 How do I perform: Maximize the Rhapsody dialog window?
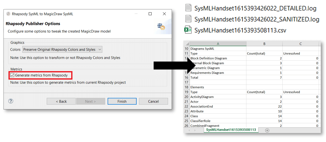pos(150,14)
